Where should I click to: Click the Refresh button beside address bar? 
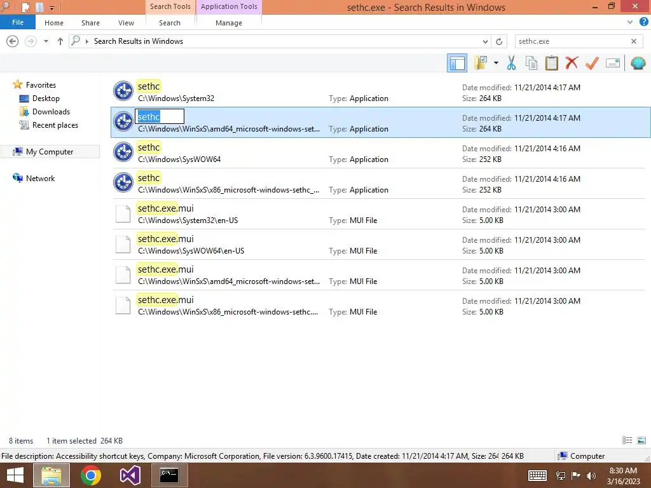(499, 41)
